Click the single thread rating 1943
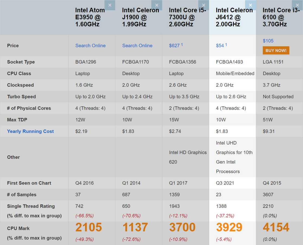This screenshot has width=303, height=245. click(174, 206)
